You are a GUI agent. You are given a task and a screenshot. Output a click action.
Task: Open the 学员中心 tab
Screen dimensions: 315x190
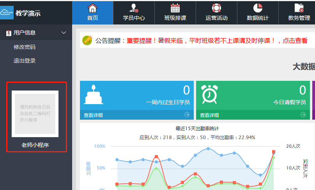[x=134, y=13]
